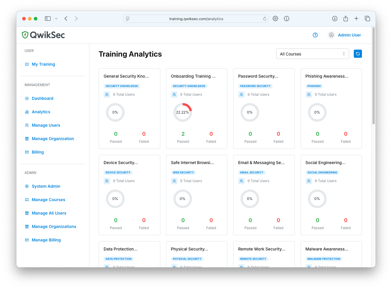The image size is (392, 289).
Task: Expand Safari sidebar options chevron
Action: tap(56, 19)
